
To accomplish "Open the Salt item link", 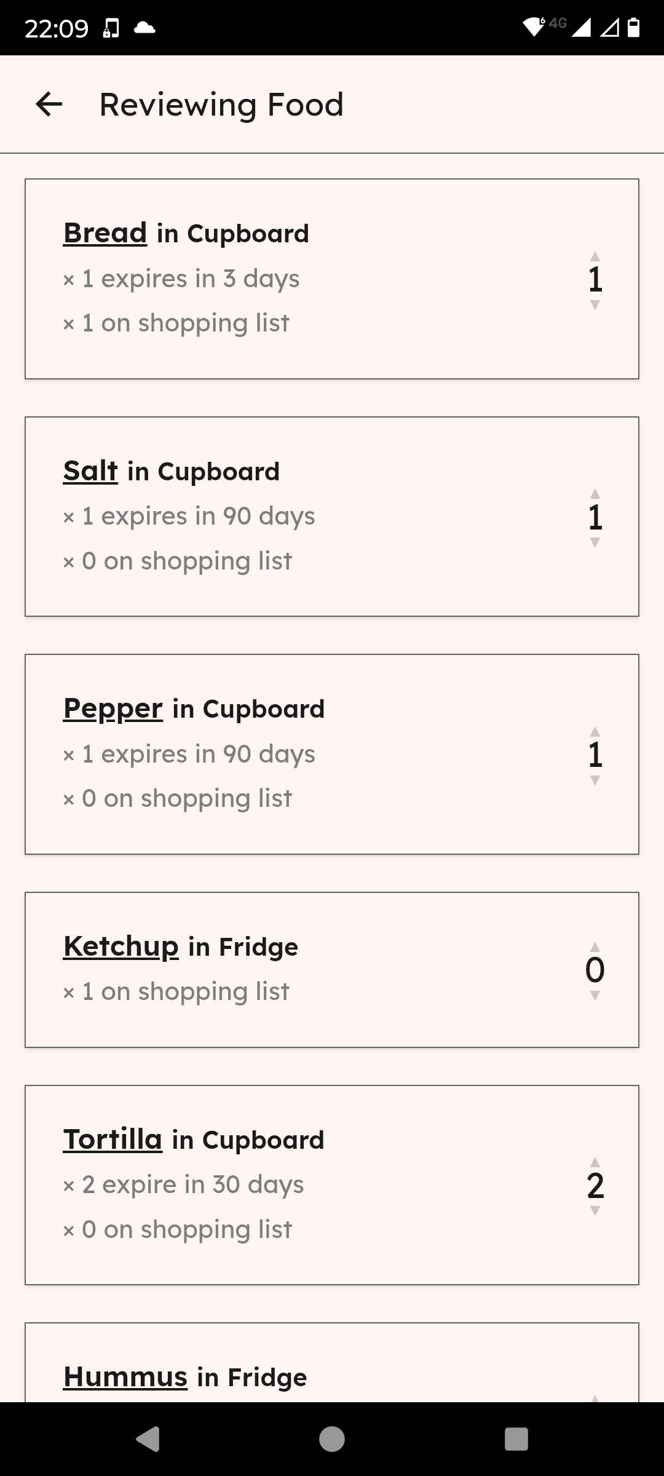I will (x=90, y=471).
